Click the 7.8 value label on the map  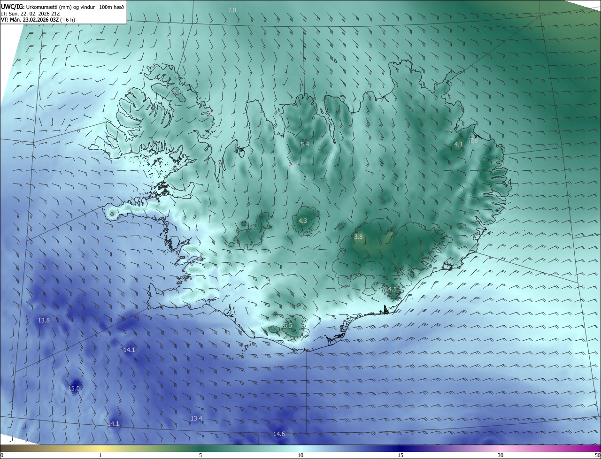(x=474, y=140)
